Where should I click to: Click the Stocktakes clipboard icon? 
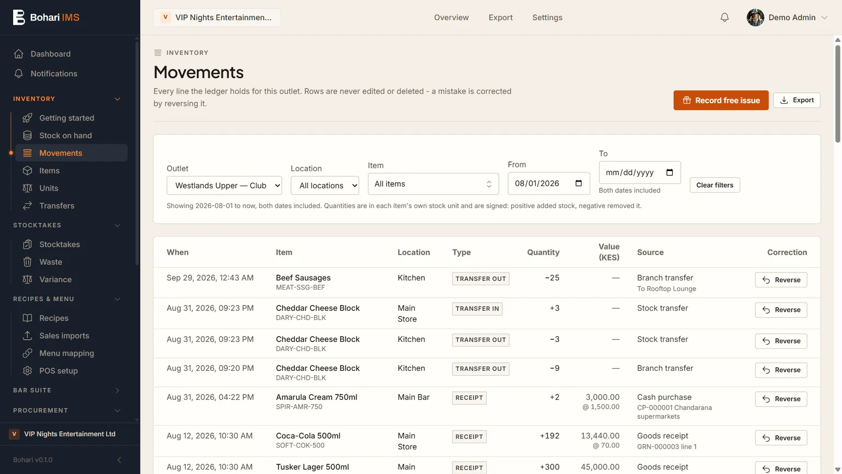point(27,244)
